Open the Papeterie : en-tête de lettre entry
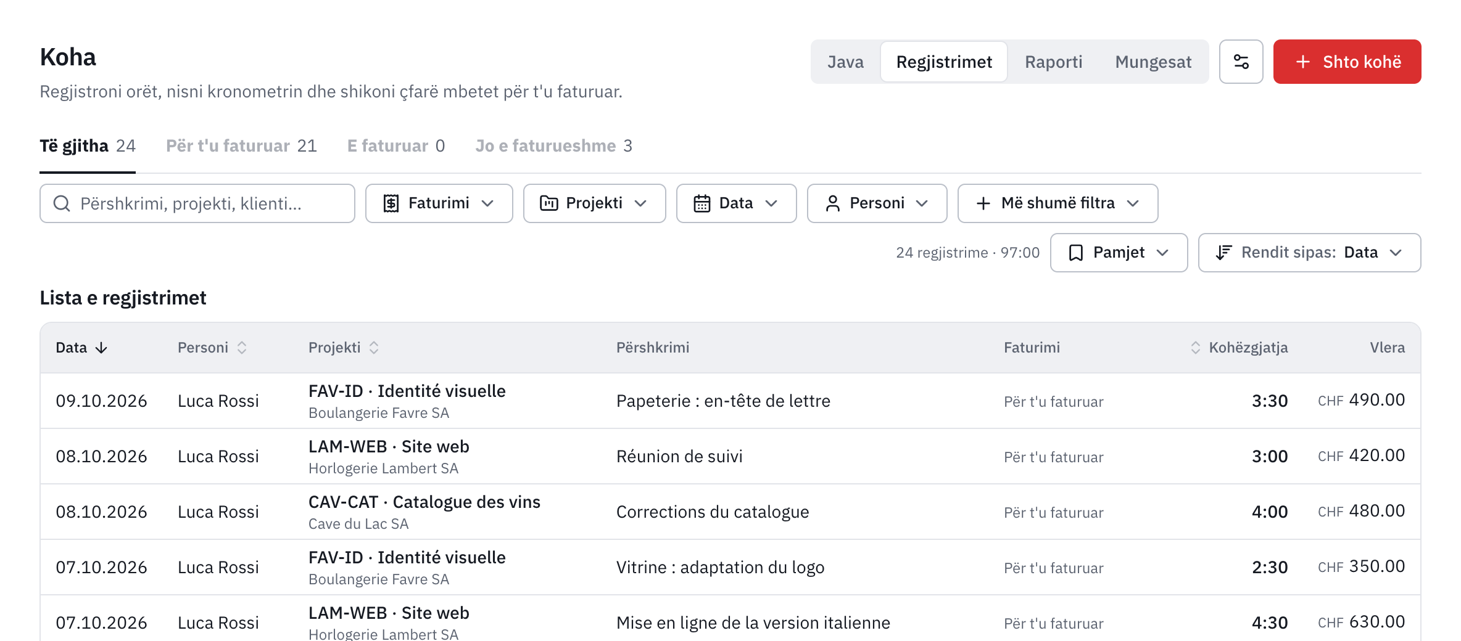 723,401
